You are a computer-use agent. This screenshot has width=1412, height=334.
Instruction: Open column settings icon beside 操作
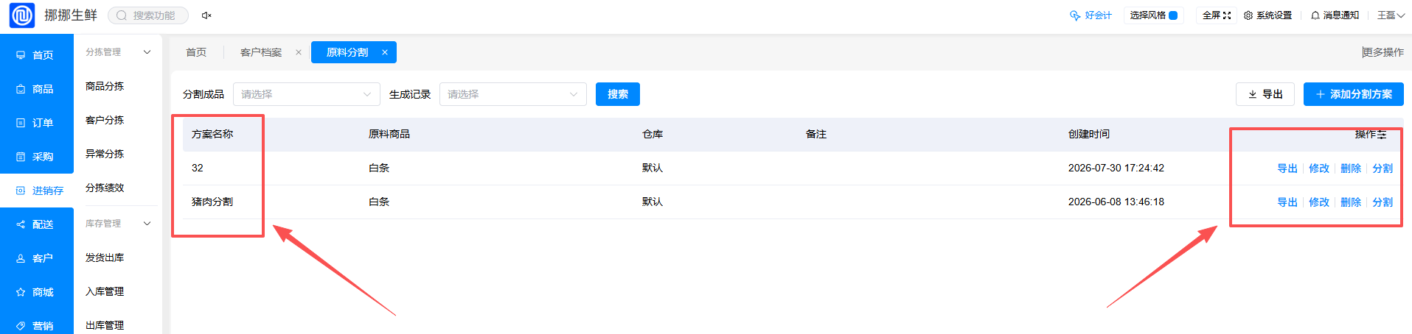pos(1382,135)
